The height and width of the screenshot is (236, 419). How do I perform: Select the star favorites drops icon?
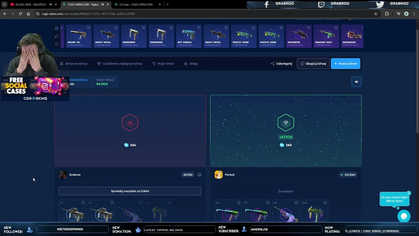(56, 44)
